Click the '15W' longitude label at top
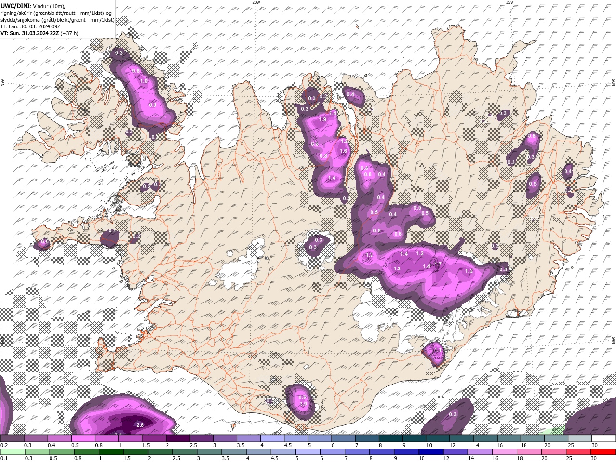This screenshot has width=616, height=462. pyautogui.click(x=510, y=2)
